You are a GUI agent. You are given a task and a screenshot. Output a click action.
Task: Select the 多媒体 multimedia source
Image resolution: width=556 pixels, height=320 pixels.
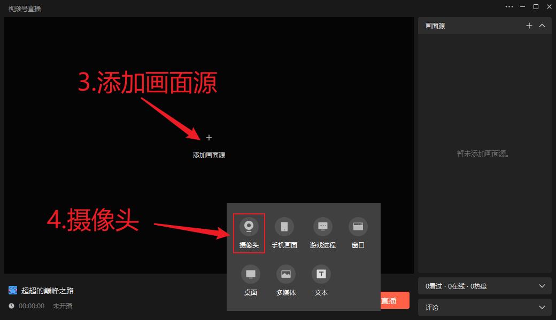(x=285, y=274)
